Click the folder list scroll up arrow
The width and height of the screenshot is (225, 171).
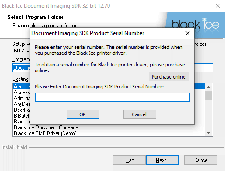pyautogui.click(x=208, y=88)
